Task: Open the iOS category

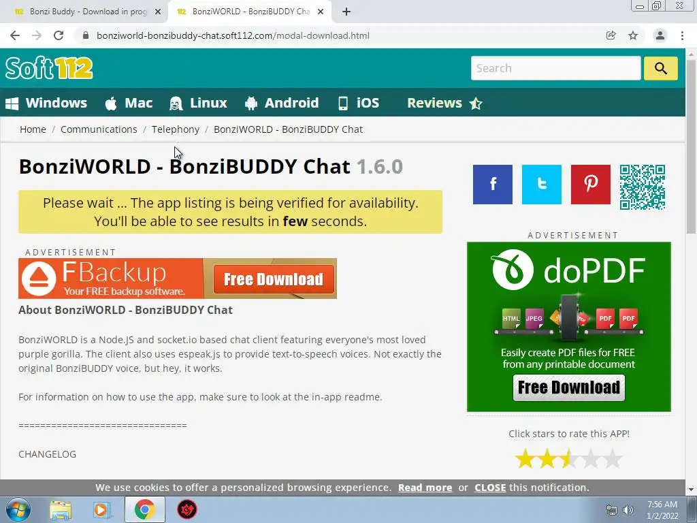Action: (359, 103)
